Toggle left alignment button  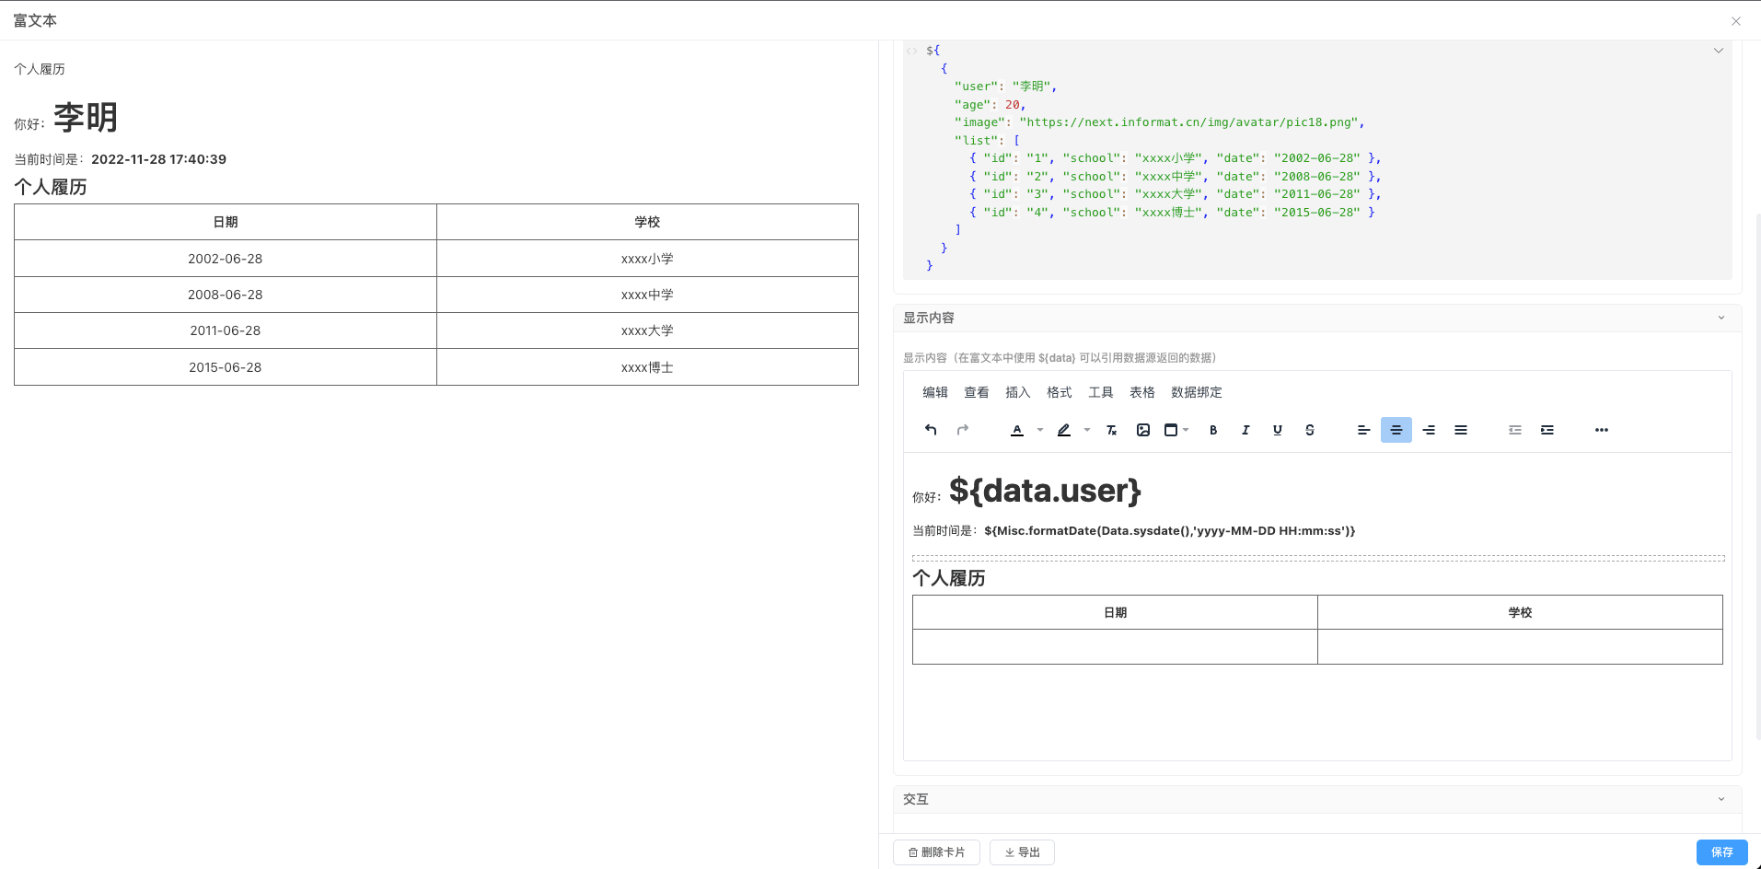tap(1364, 430)
